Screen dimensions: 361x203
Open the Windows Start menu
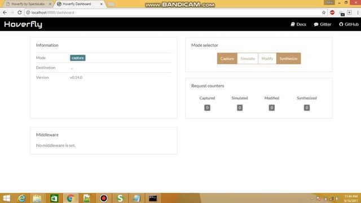pos(6,198)
